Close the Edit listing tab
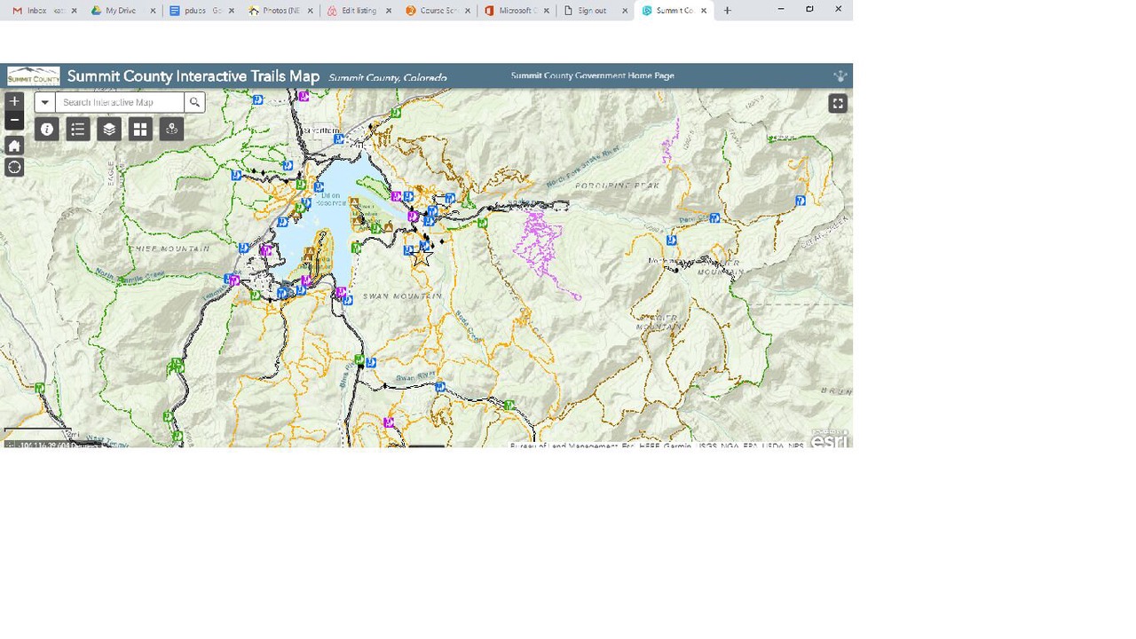Screen dimensions: 1136x639 pyautogui.click(x=388, y=11)
